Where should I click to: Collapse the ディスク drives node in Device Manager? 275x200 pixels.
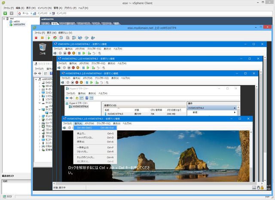40,103
